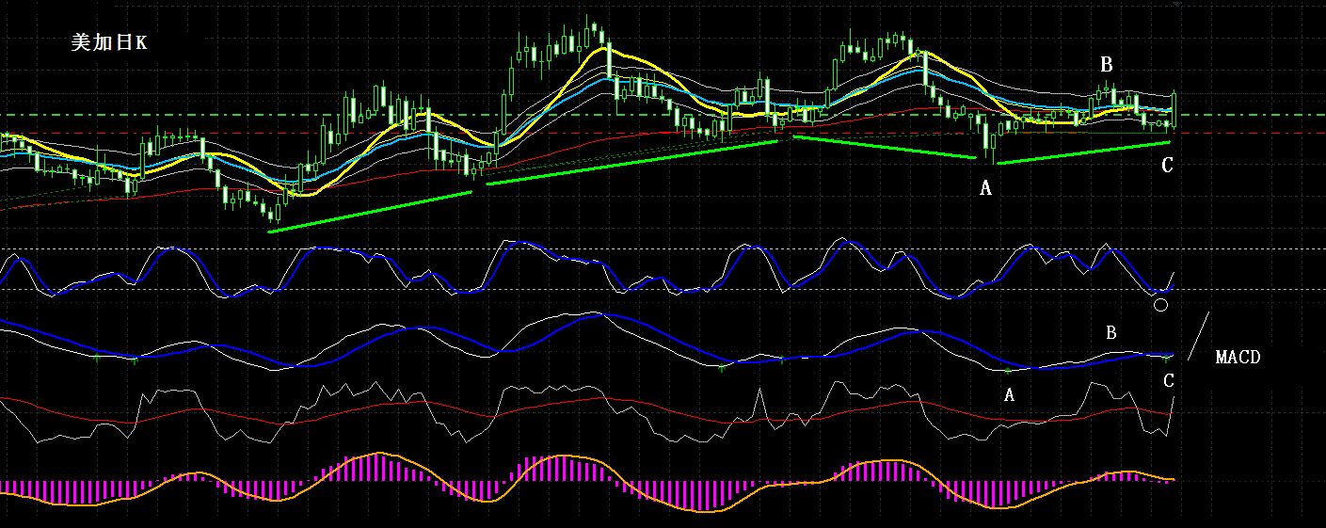Screen dimensions: 1326x528
Task: Click the C label next to MACD text
Action: [1169, 381]
